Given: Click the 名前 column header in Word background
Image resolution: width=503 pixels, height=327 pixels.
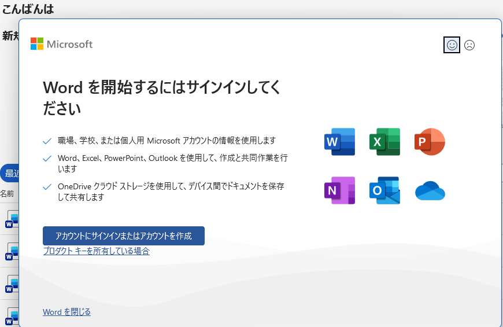Looking at the screenshot, I should tap(7, 194).
